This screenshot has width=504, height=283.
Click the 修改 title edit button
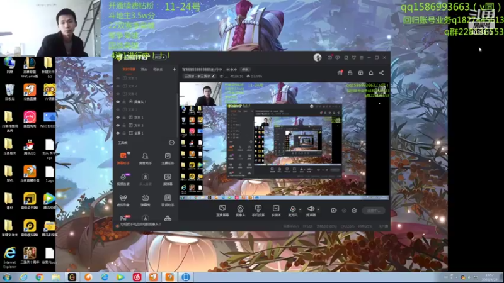tap(245, 69)
